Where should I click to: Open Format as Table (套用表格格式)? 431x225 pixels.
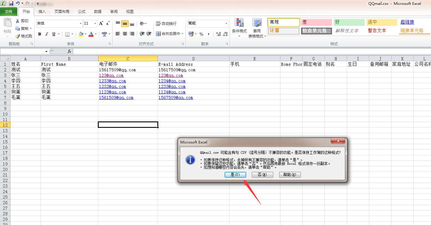tap(257, 28)
